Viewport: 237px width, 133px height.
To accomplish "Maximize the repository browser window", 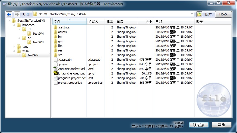I will [x=219, y=3].
